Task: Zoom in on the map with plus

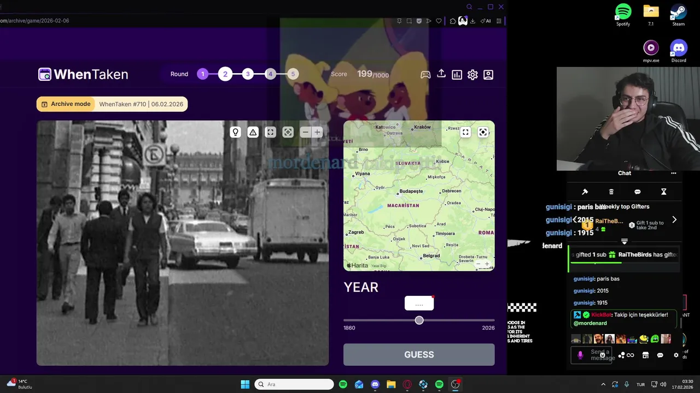Action: point(487,264)
